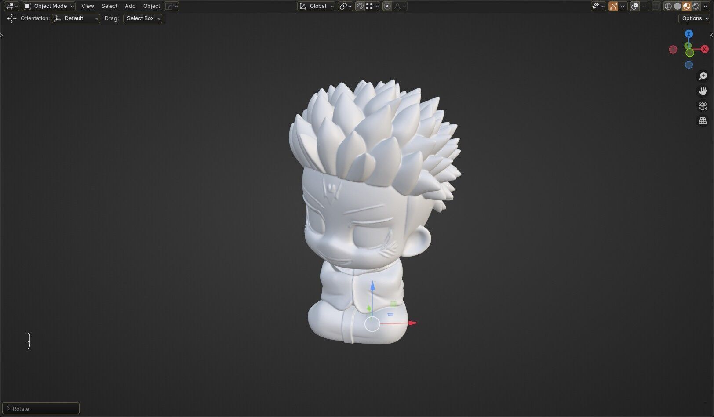Viewport: 714px width, 417px height.
Task: Open the visibility and selectability filter
Action: pyautogui.click(x=598, y=6)
